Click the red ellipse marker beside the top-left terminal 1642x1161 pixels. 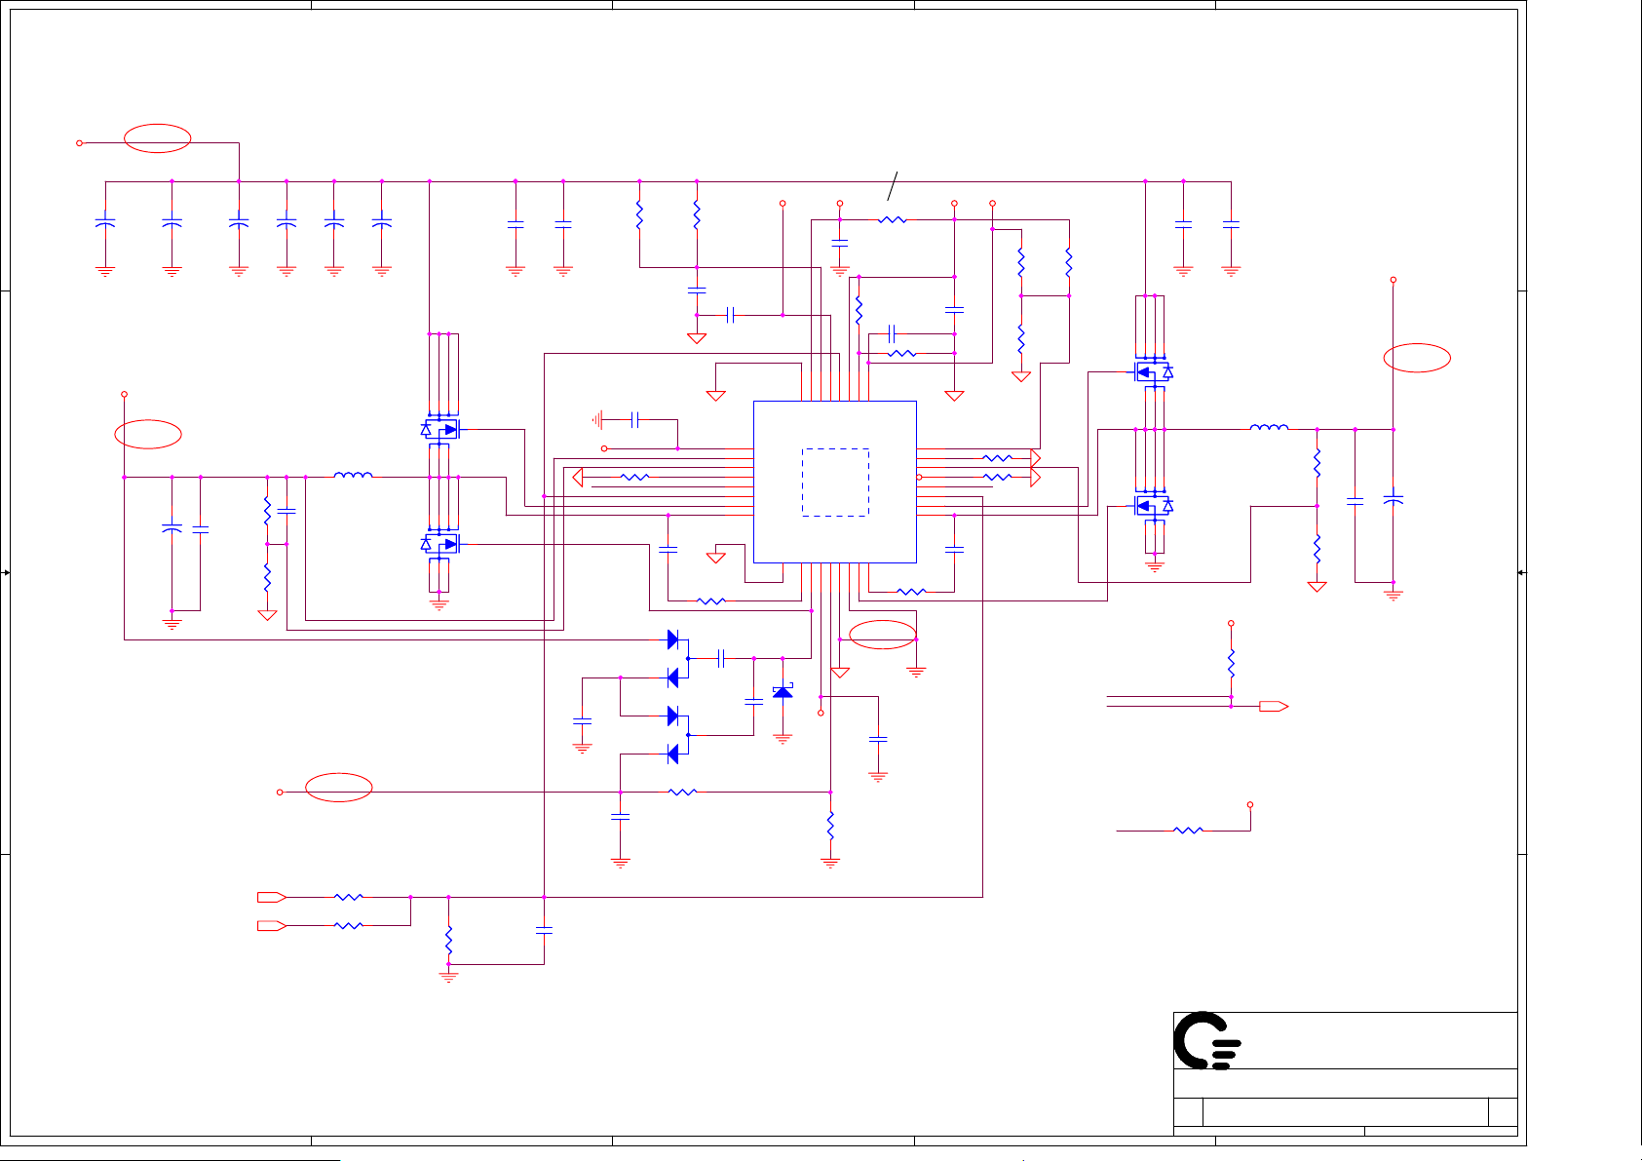157,138
